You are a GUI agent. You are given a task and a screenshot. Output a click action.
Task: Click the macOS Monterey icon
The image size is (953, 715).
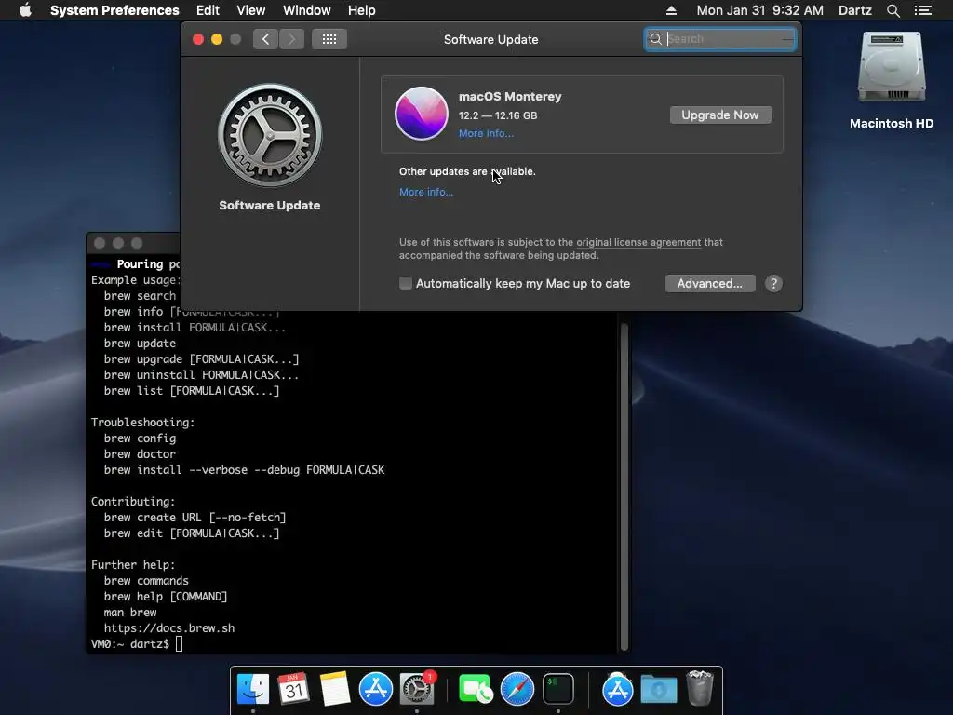click(422, 114)
